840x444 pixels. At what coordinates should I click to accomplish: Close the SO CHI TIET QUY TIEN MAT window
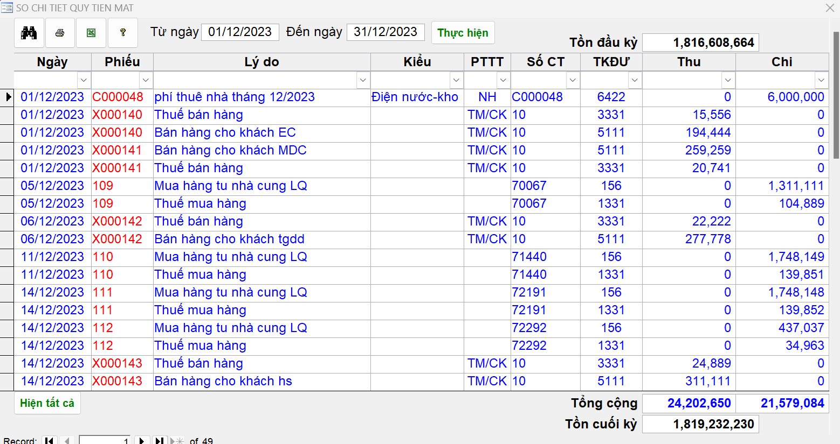[x=830, y=8]
